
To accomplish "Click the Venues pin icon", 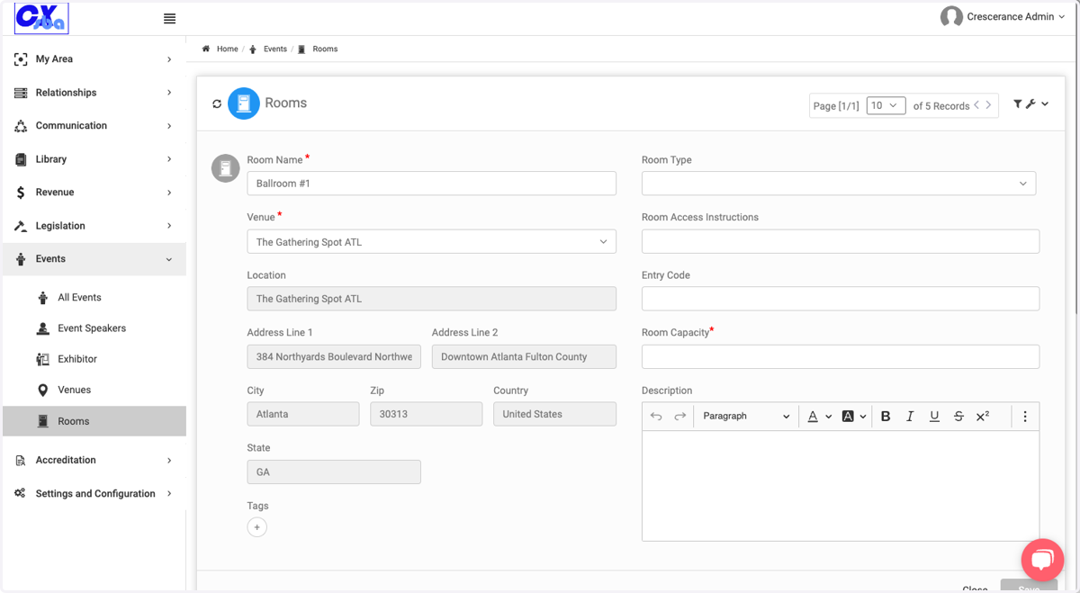I will pyautogui.click(x=42, y=390).
